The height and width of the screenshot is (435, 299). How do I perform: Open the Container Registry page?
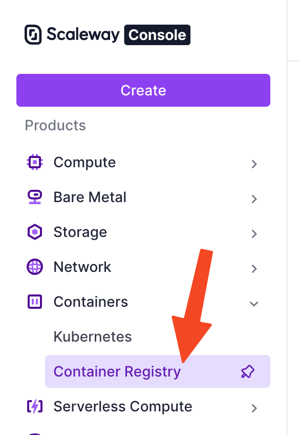click(117, 371)
